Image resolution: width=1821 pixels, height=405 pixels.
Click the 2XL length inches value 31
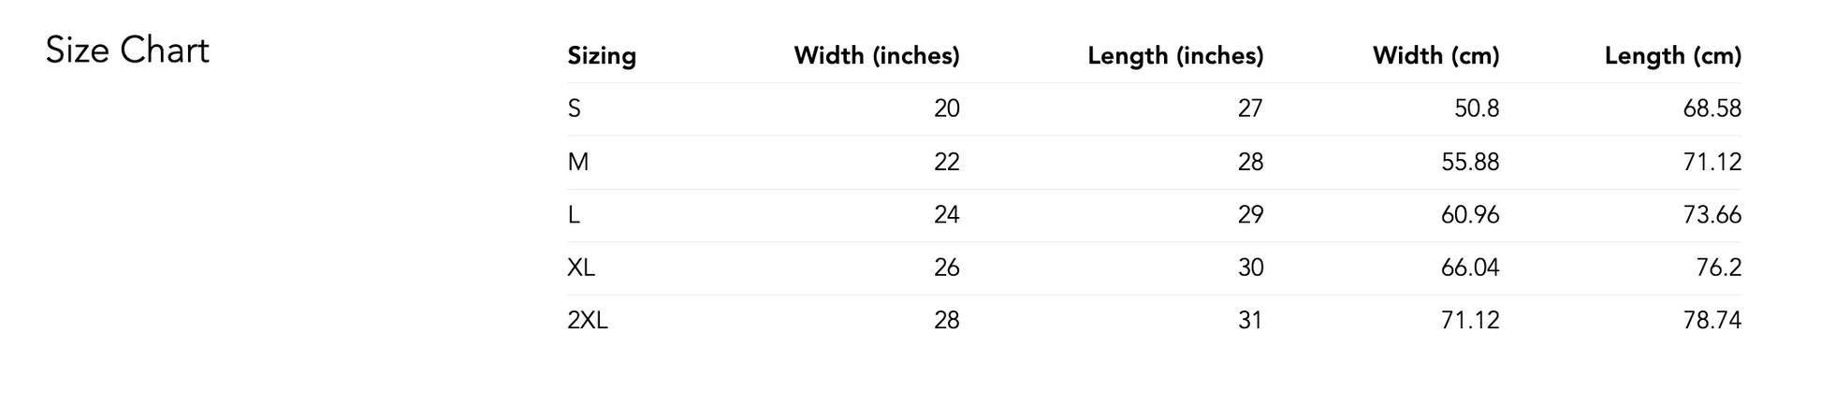(x=1250, y=321)
